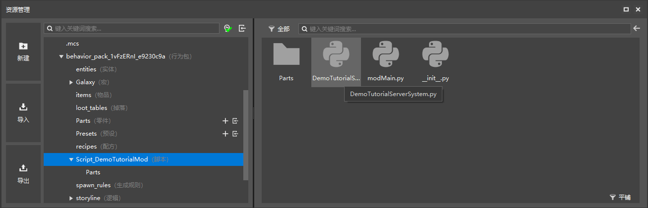Viewport: 648px width, 208px height.
Task: Select entities (实体) folder
Action: coord(96,69)
